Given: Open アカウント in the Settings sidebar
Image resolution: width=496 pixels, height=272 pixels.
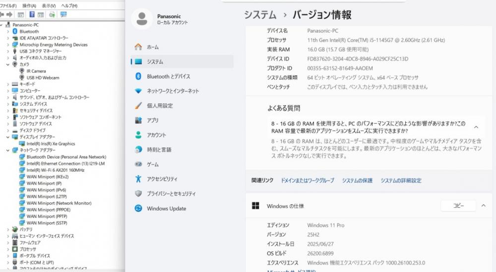Looking at the screenshot, I should [182, 135].
